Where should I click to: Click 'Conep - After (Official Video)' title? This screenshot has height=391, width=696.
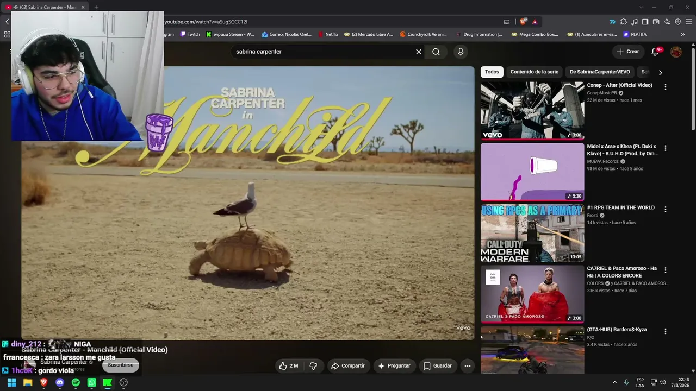tap(619, 85)
